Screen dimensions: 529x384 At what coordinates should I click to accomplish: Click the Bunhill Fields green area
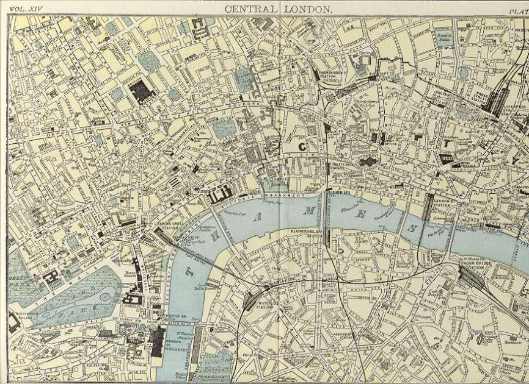pos(443,39)
